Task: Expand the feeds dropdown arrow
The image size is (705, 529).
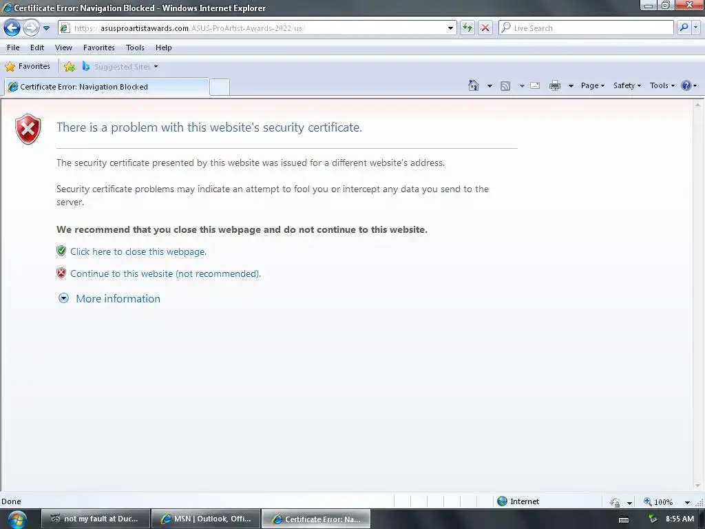Action: pos(522,85)
